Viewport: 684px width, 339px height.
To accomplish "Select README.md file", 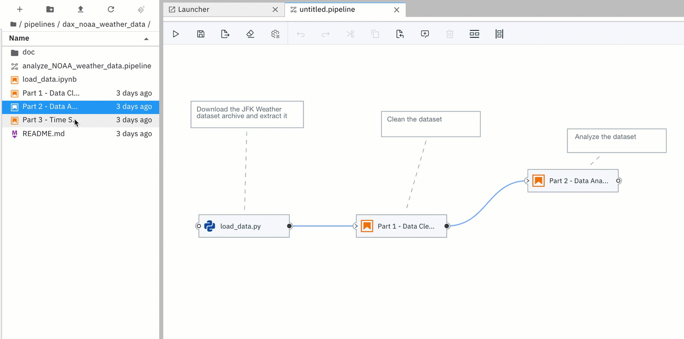I will (x=81, y=134).
